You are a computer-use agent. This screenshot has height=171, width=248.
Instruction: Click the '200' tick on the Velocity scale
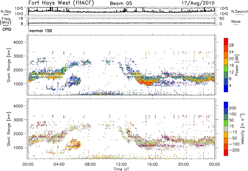click(233, 108)
